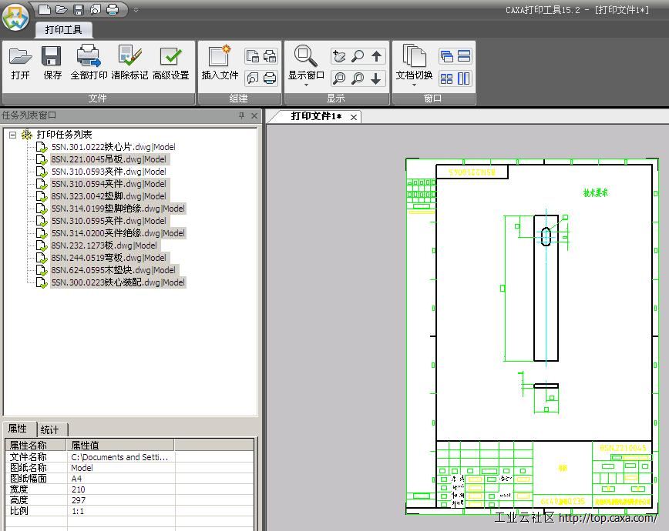Image resolution: width=669 pixels, height=531 pixels.
Task: Click the 保存 save button
Action: pyautogui.click(x=52, y=63)
